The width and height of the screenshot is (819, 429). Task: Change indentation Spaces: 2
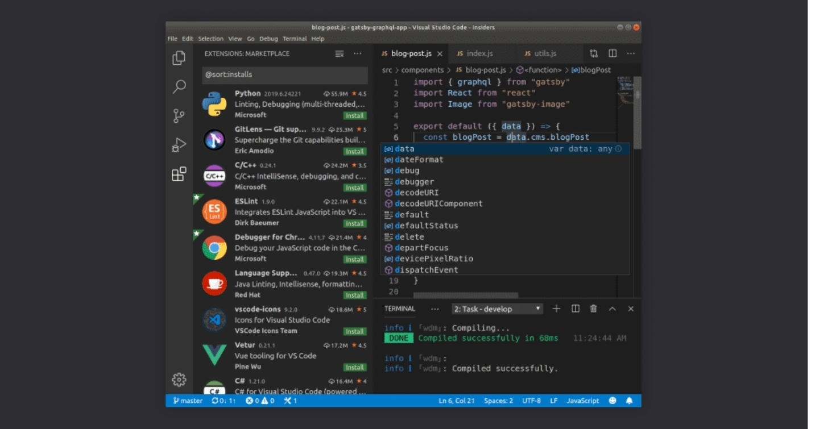pos(498,401)
